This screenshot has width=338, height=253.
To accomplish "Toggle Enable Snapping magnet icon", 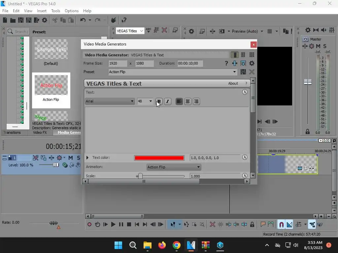I will coord(281,225).
